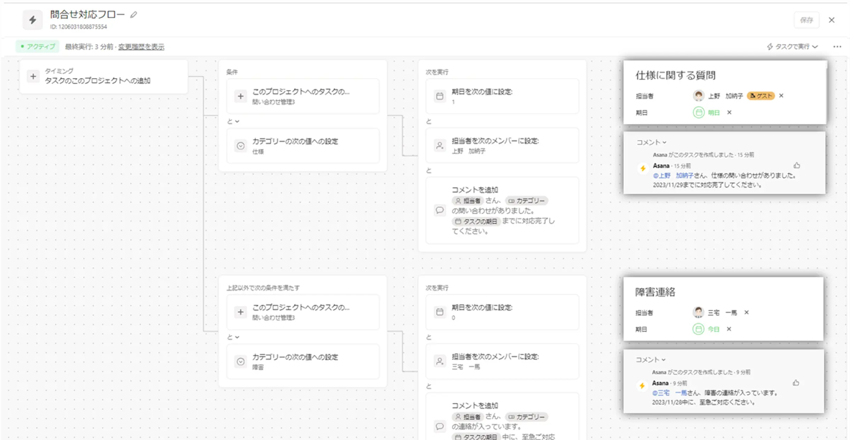Remove assignee 上野 加納子 with the X
The height and width of the screenshot is (440, 850).
pyautogui.click(x=781, y=96)
